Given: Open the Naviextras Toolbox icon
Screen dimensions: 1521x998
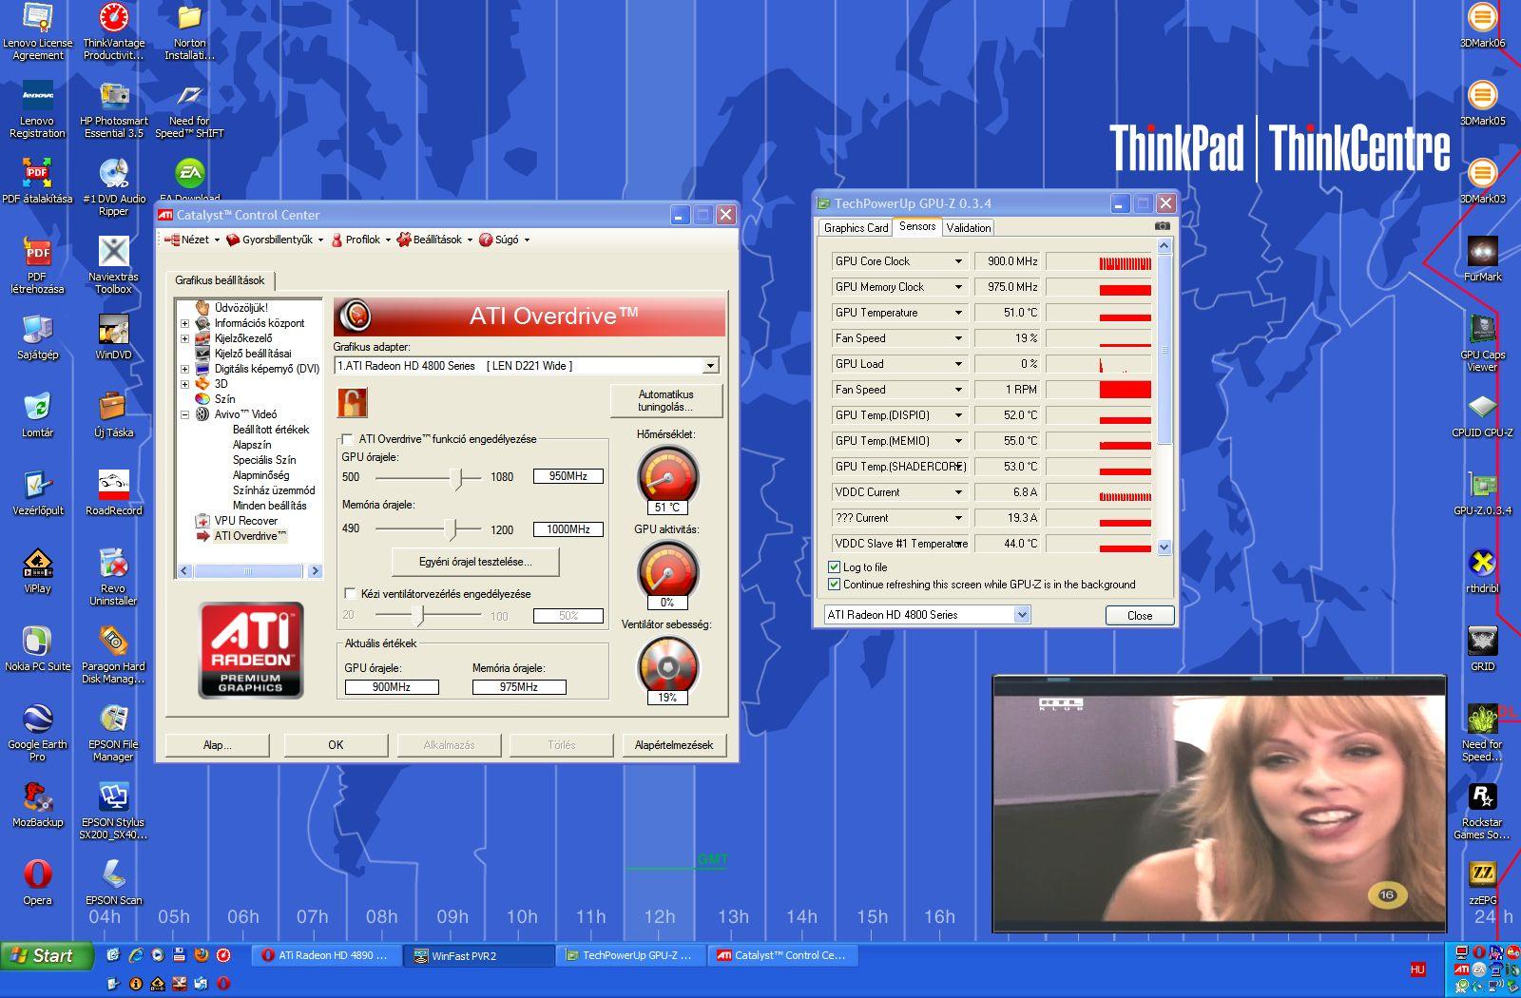Looking at the screenshot, I should [x=114, y=265].
